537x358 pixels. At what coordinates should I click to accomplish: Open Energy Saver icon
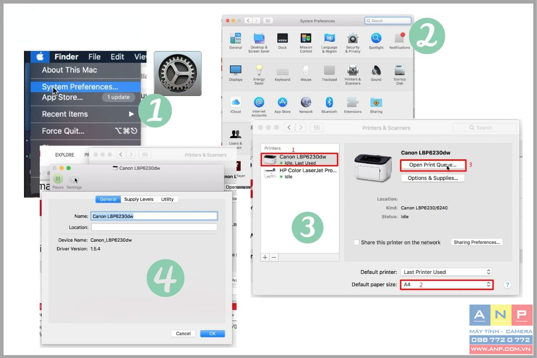tap(259, 70)
